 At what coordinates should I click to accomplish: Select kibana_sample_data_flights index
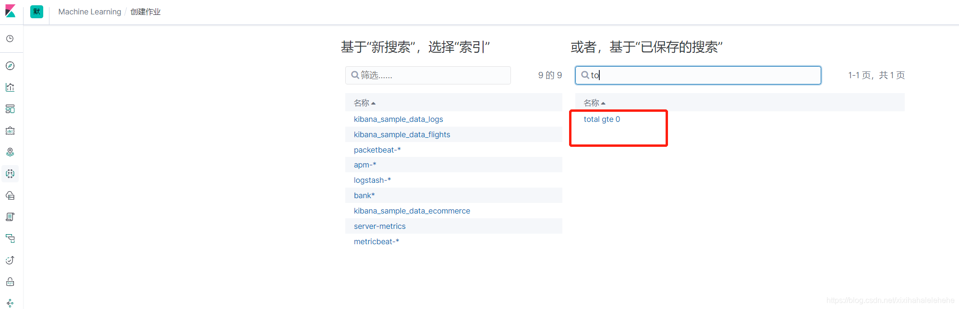(x=402, y=134)
